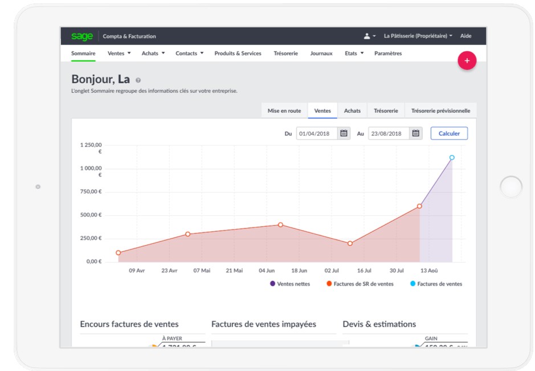This screenshot has height=371, width=535.
Task: Open the Aide link
Action: coord(465,36)
